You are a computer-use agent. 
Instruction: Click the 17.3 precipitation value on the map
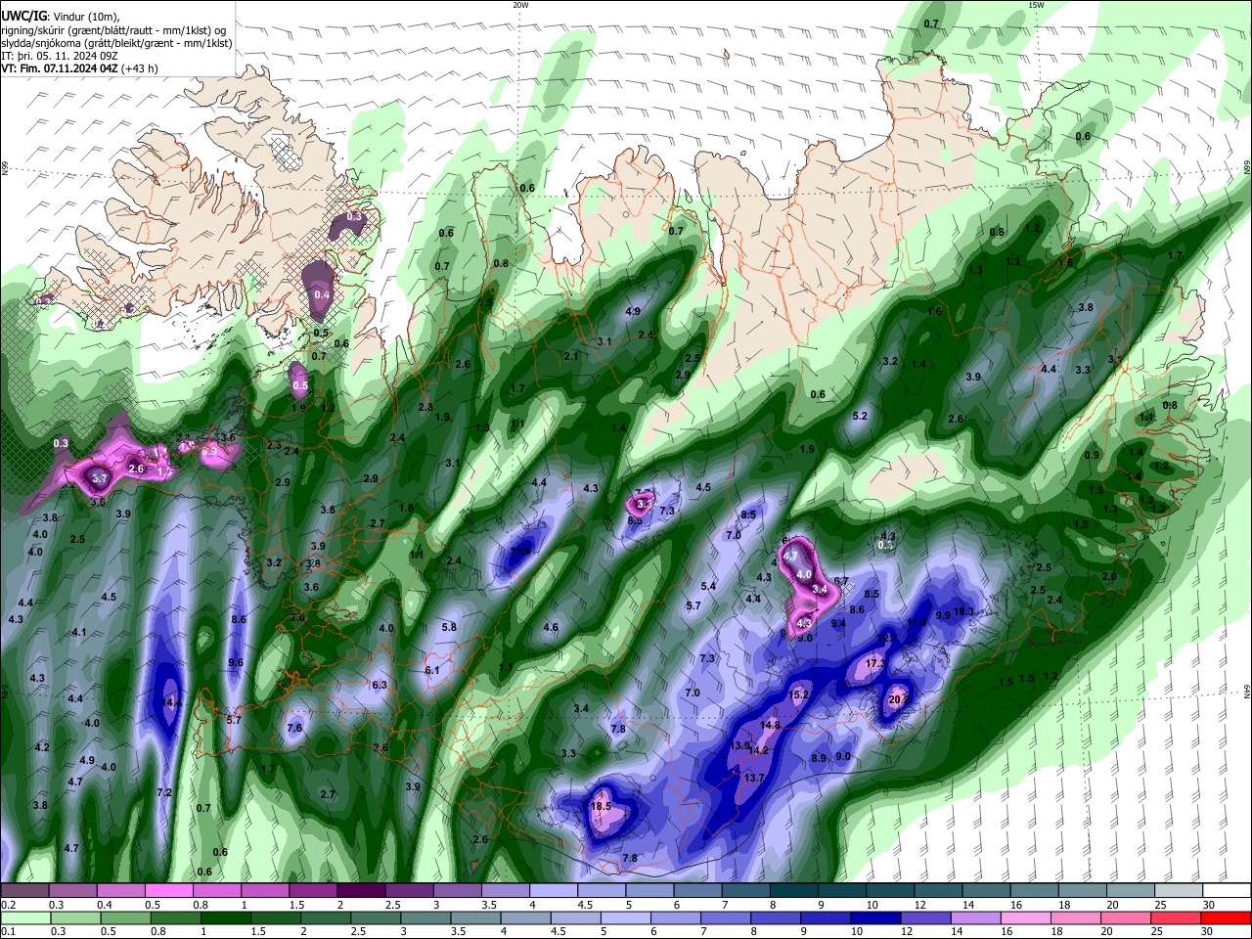[874, 663]
